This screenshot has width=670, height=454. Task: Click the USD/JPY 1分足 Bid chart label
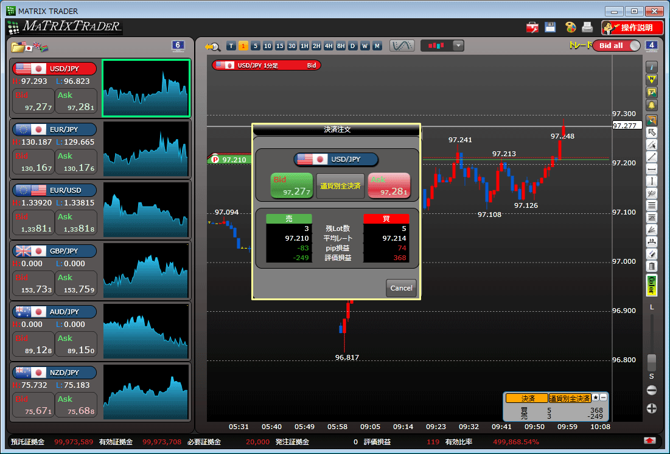(266, 65)
